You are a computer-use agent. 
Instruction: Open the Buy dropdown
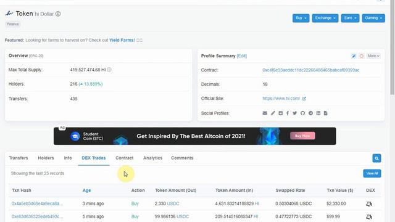[301, 18]
